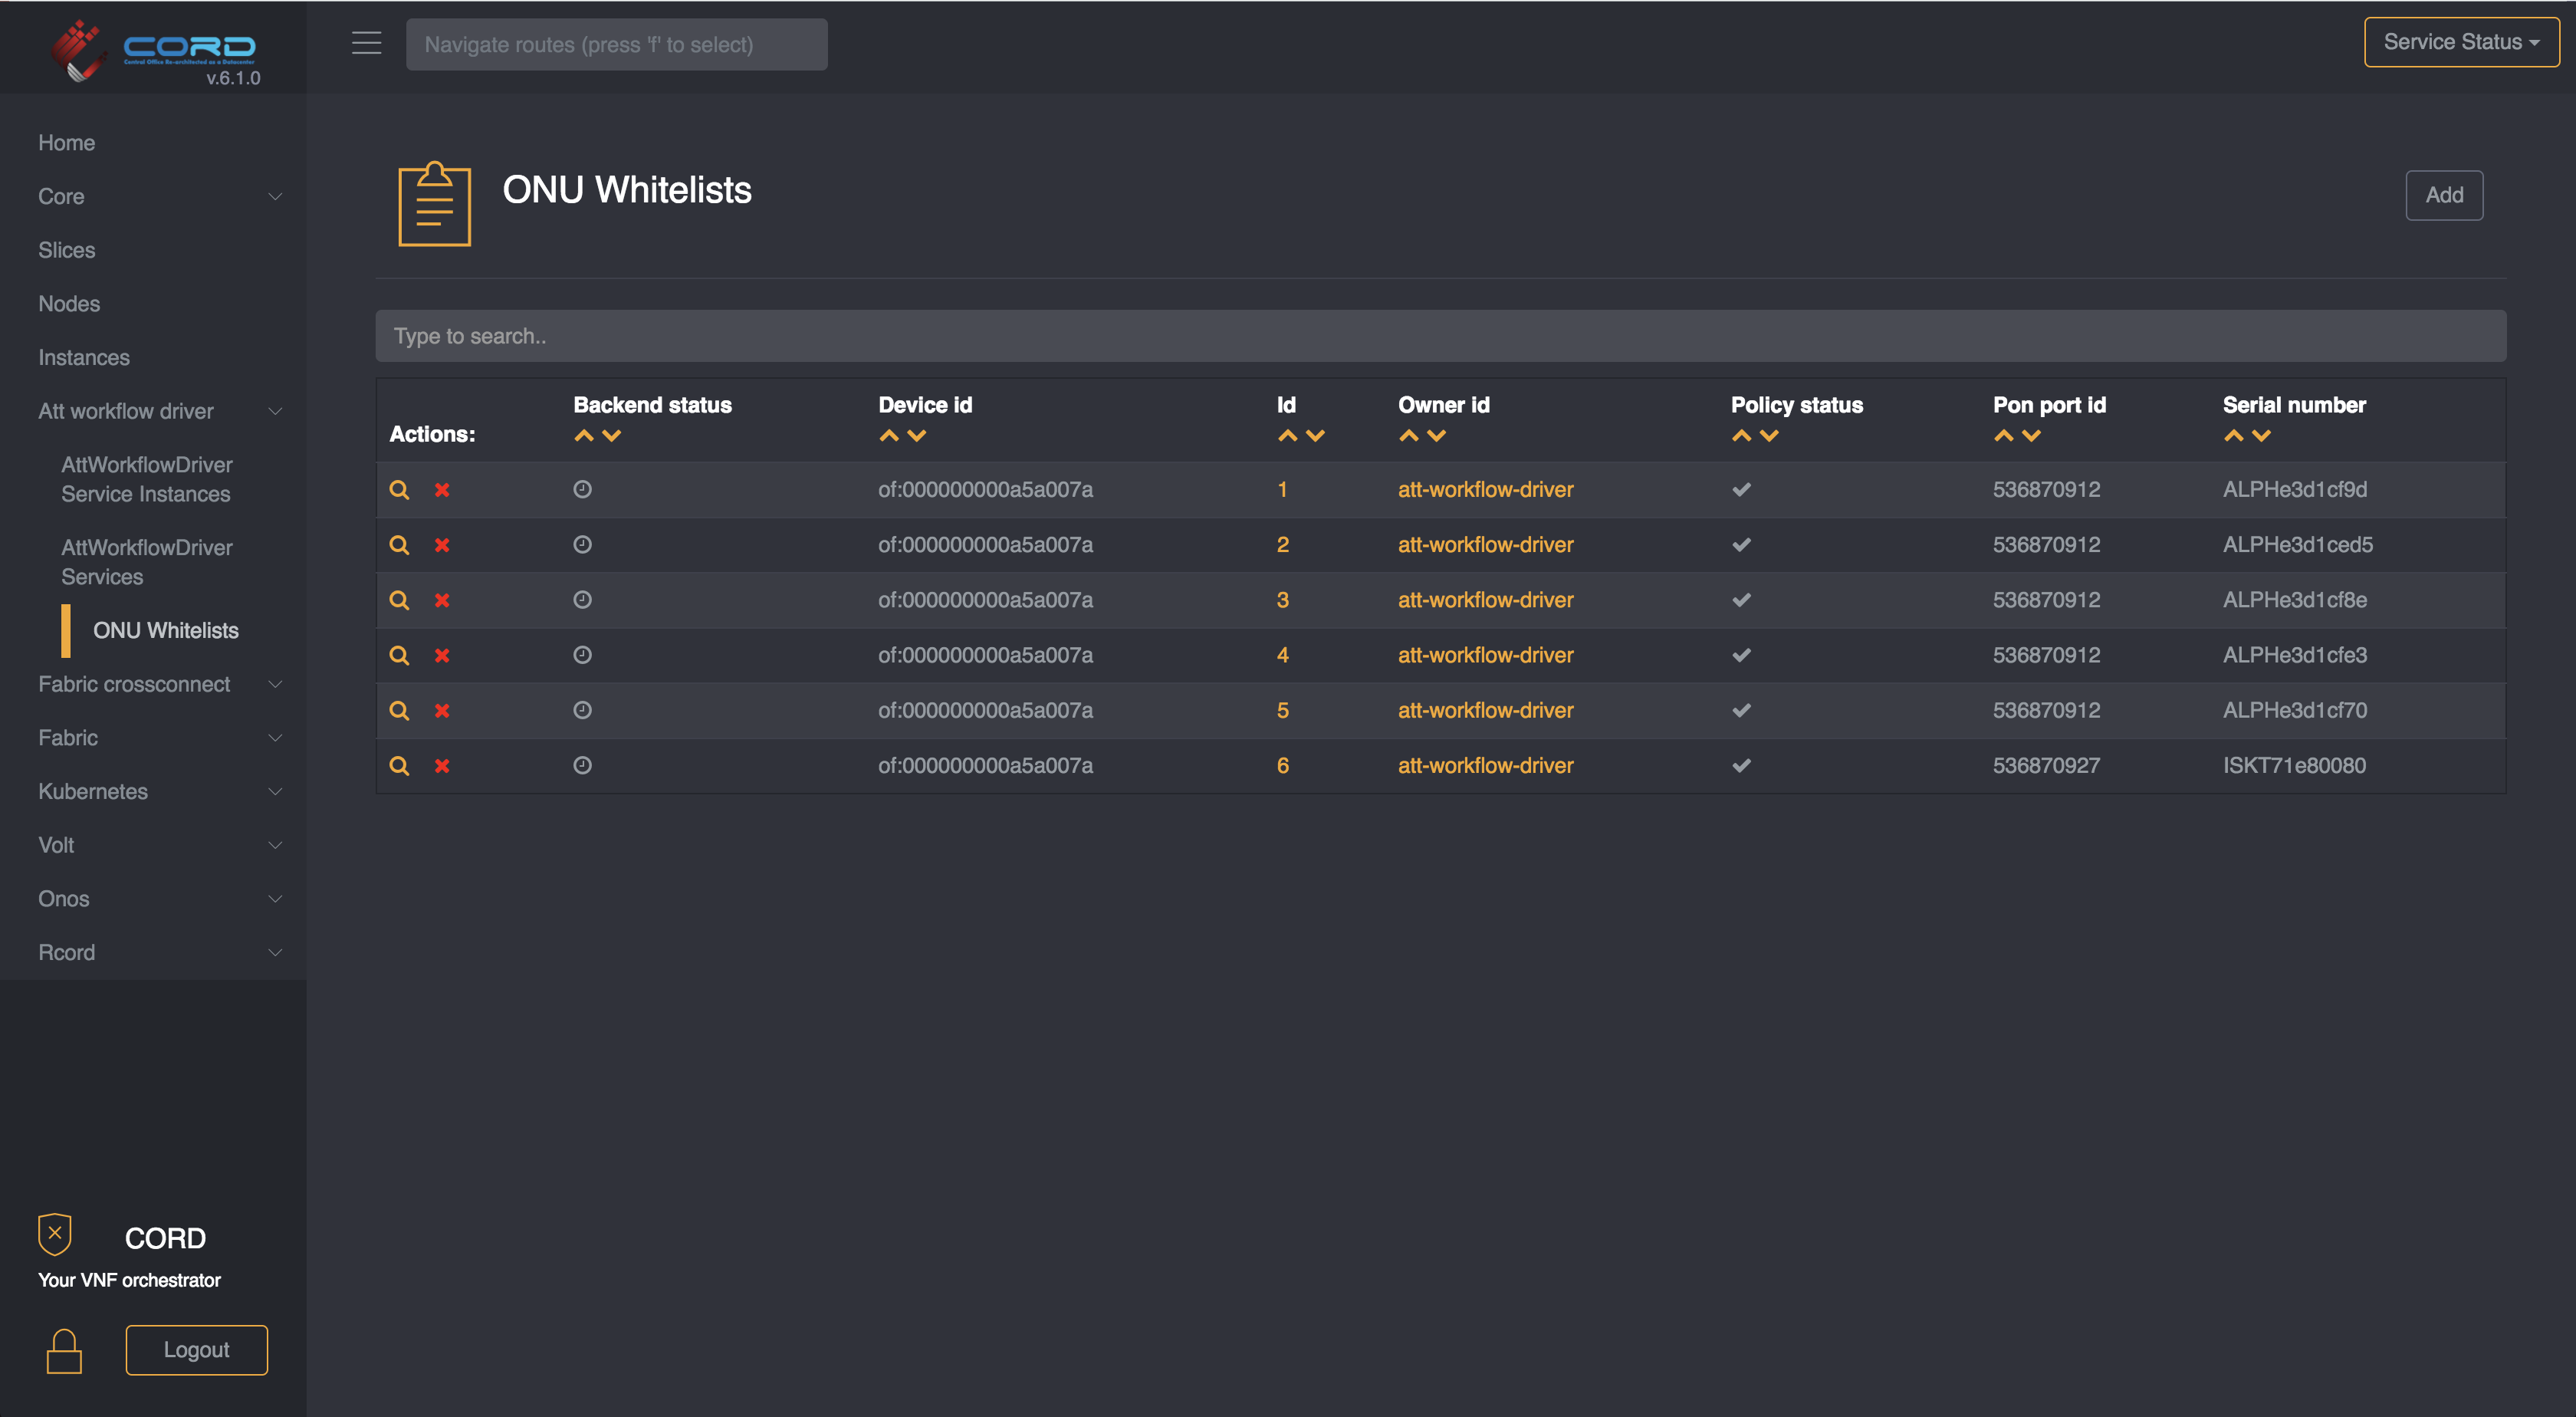Screen dimensions: 2576x1417
Task: Delete whitelist entry ALPHe3d1cf9d
Action: (x=442, y=490)
